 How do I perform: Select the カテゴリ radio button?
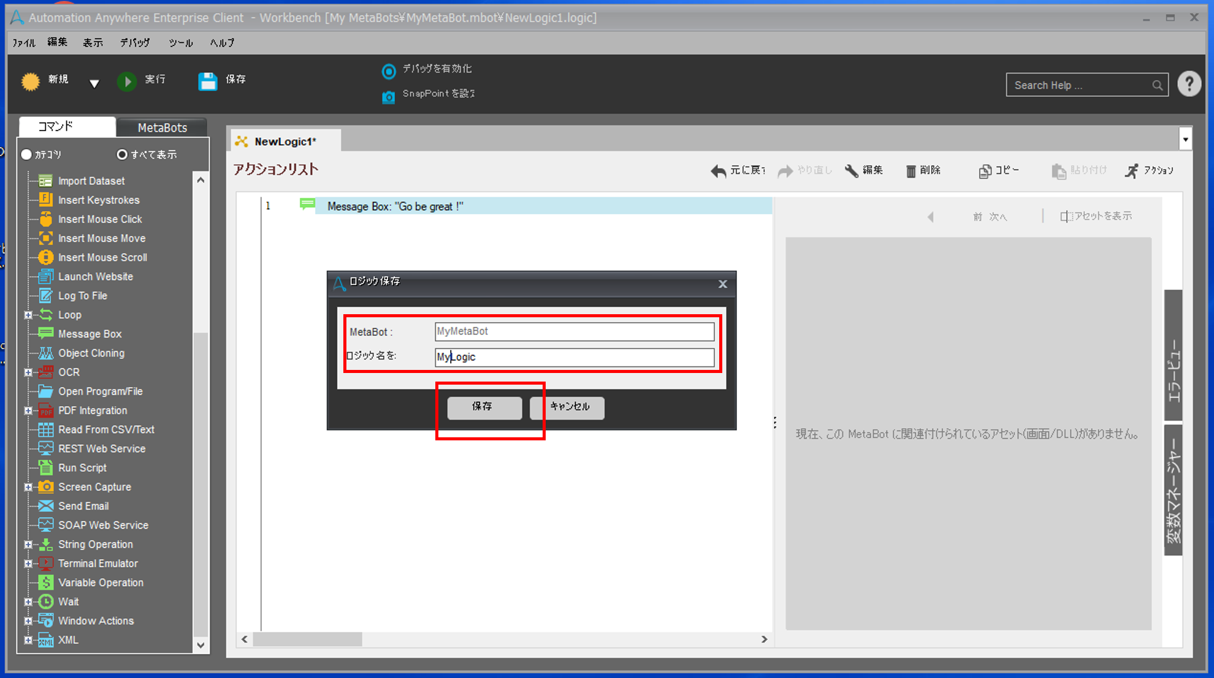pyautogui.click(x=26, y=154)
